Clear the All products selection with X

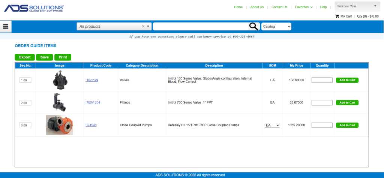tap(143, 27)
